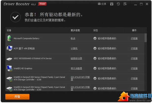Open the restore history icon
Image resolution: width=152 pixels, height=103 pixels.
[x=118, y=4]
